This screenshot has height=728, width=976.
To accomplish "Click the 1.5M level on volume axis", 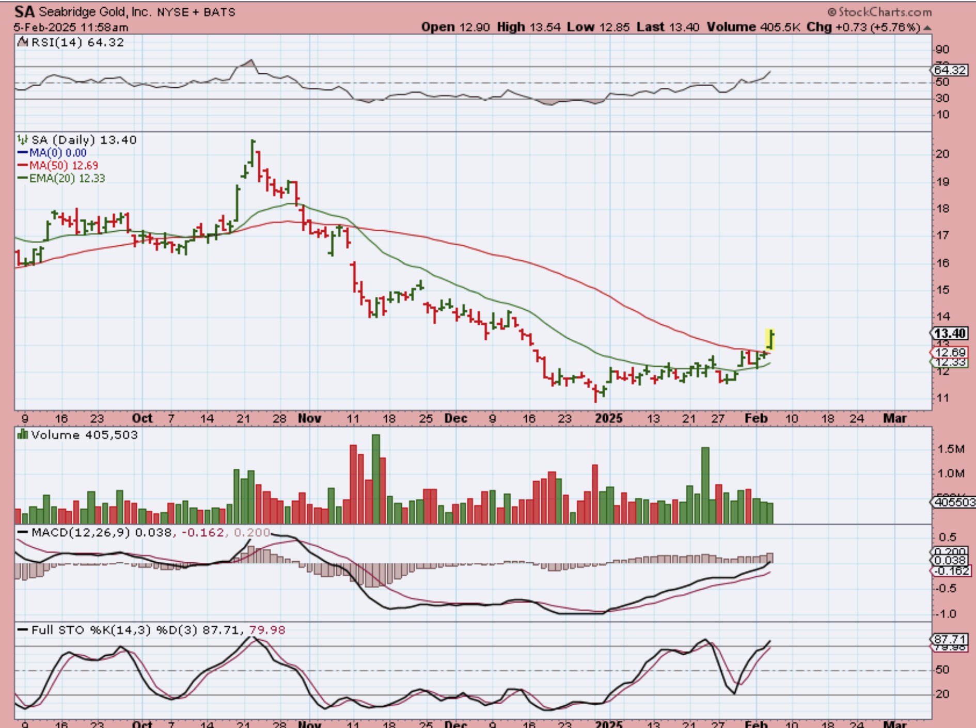I will (951, 449).
